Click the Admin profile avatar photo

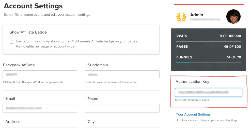coord(233,17)
